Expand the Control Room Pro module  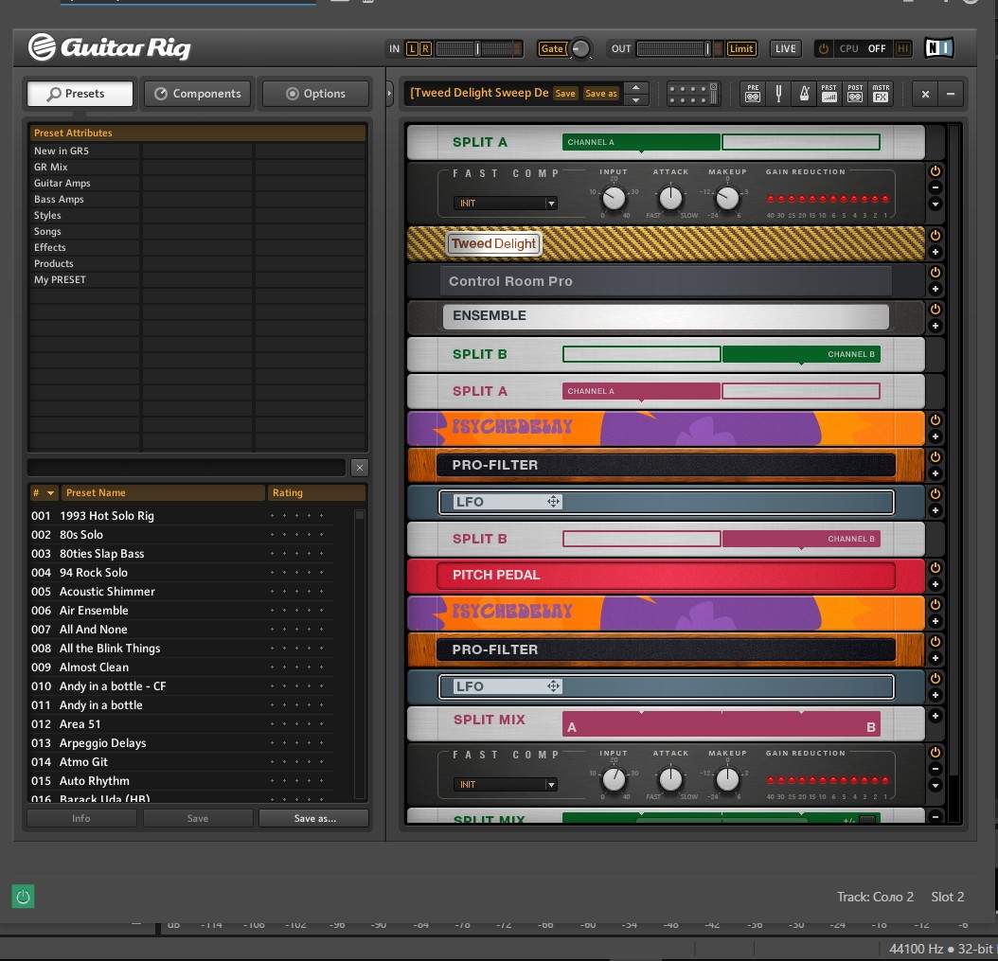click(936, 289)
